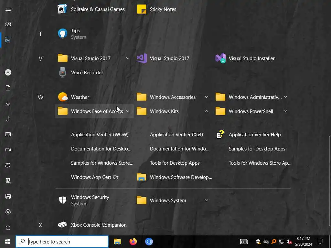Open News and interests taskbar icon
Viewport: 331px width, 248px height.
(x=244, y=242)
